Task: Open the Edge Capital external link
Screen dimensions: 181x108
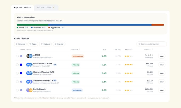Action: coord(52,58)
